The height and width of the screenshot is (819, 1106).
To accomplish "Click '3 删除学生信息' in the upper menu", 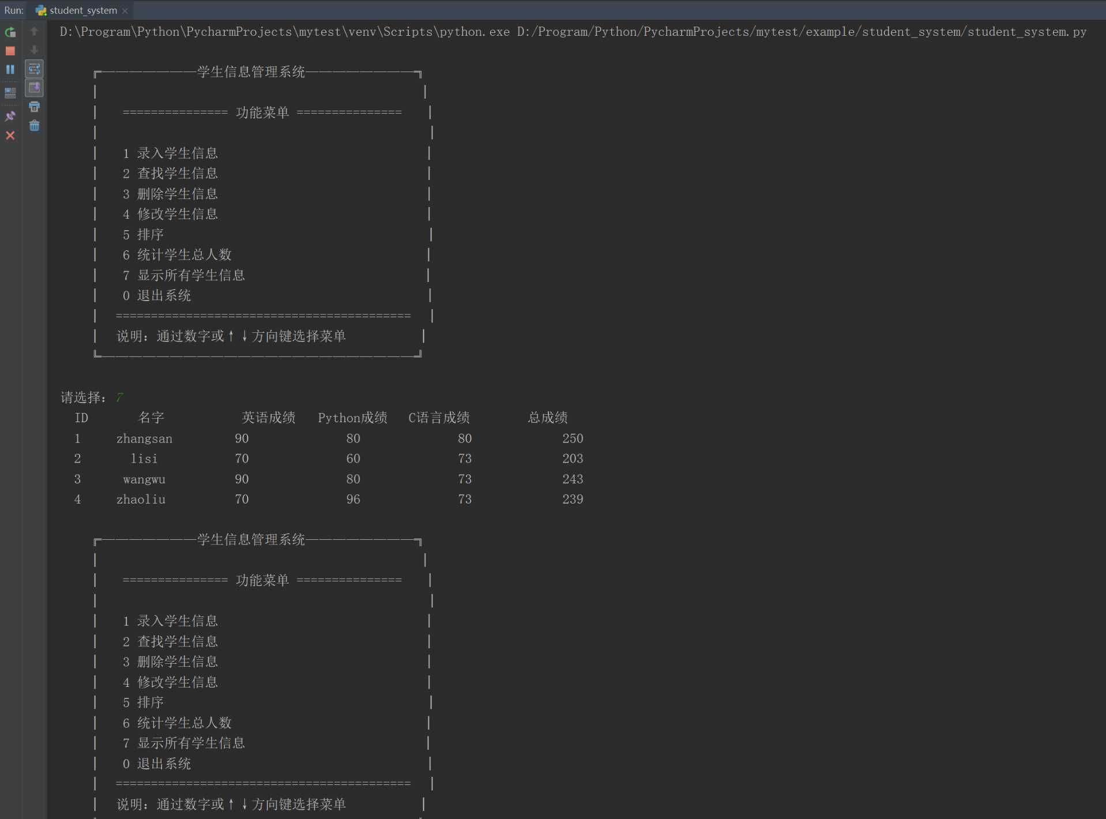I will (x=170, y=194).
